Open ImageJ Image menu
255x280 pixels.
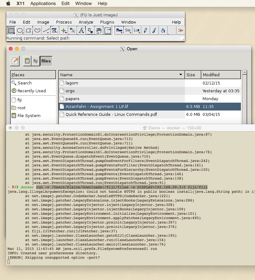point(43,22)
